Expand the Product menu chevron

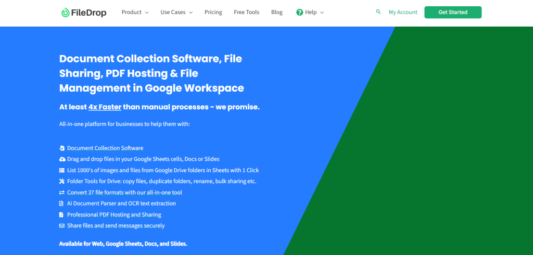[x=146, y=12]
